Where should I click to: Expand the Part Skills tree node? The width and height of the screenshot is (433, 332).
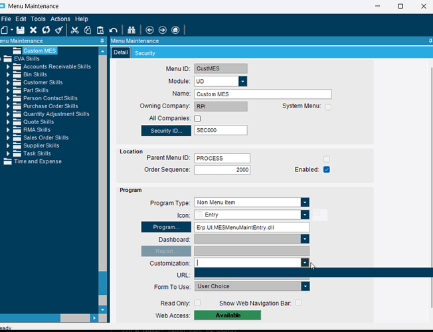(8, 90)
